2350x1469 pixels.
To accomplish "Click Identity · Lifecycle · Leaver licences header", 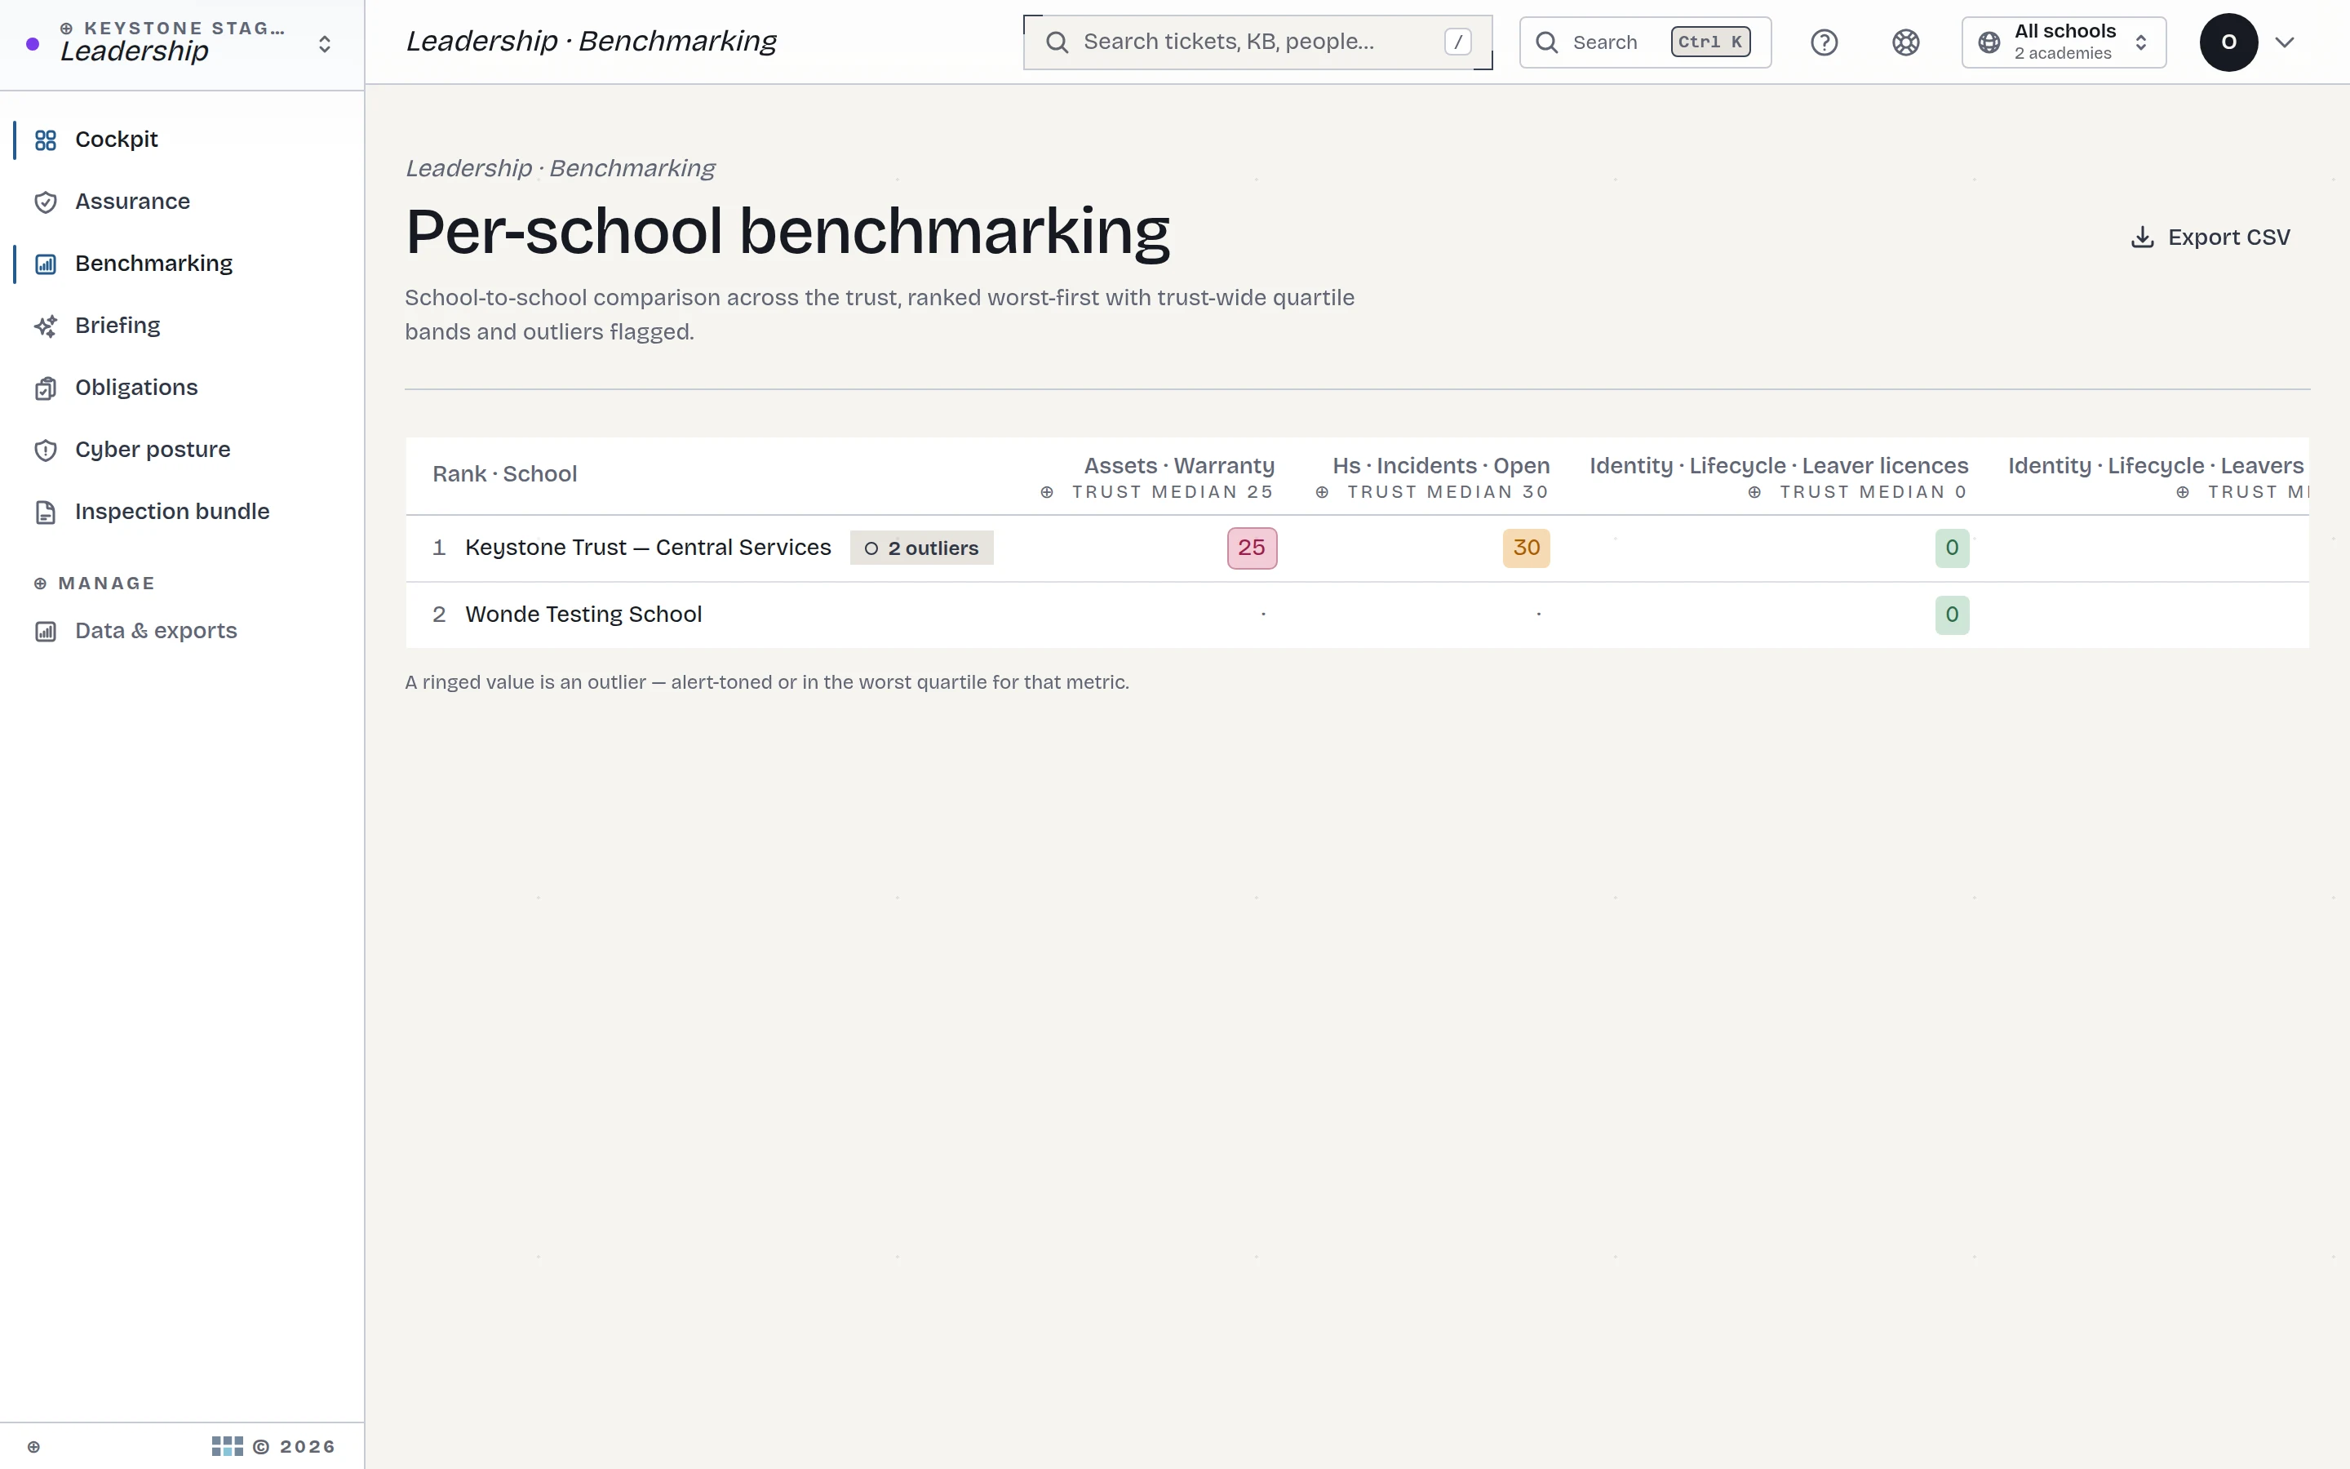I will (x=1779, y=466).
